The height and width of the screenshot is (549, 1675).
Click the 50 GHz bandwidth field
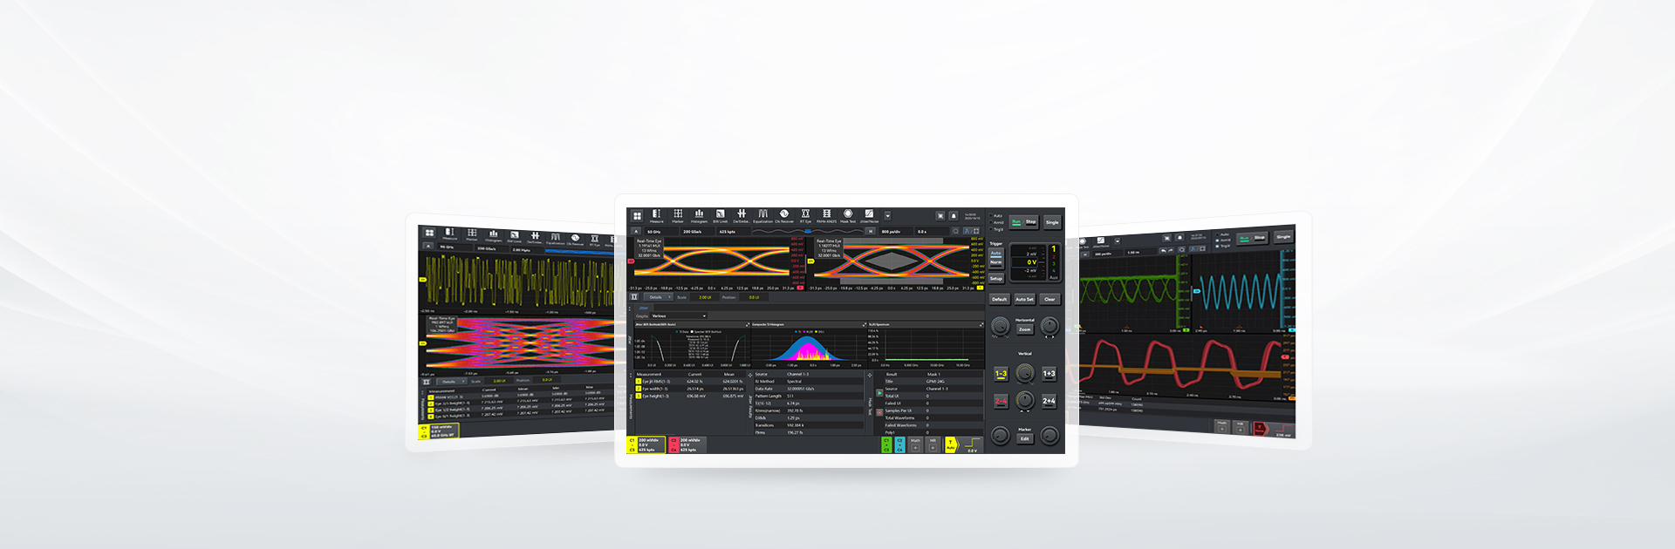[661, 232]
